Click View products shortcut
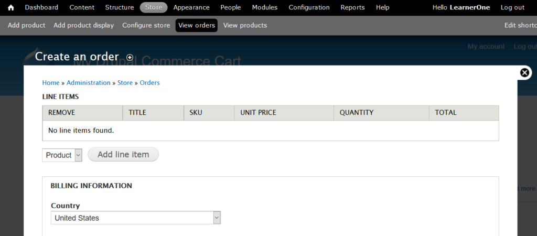 [x=245, y=25]
